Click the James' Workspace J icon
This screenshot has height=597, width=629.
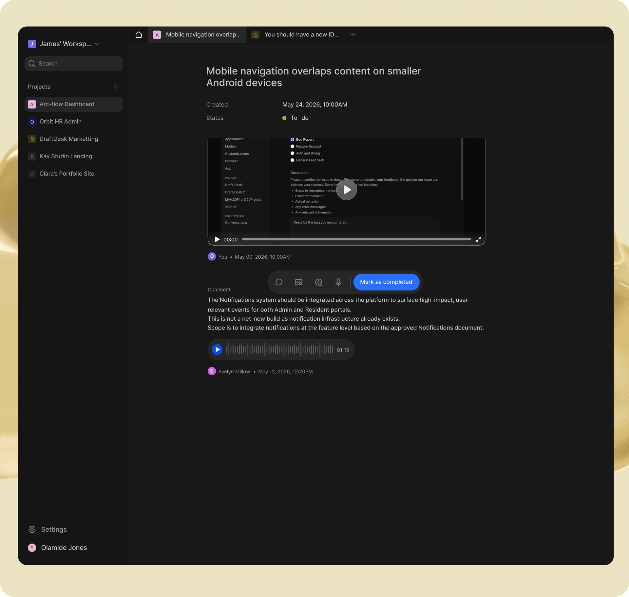point(32,44)
